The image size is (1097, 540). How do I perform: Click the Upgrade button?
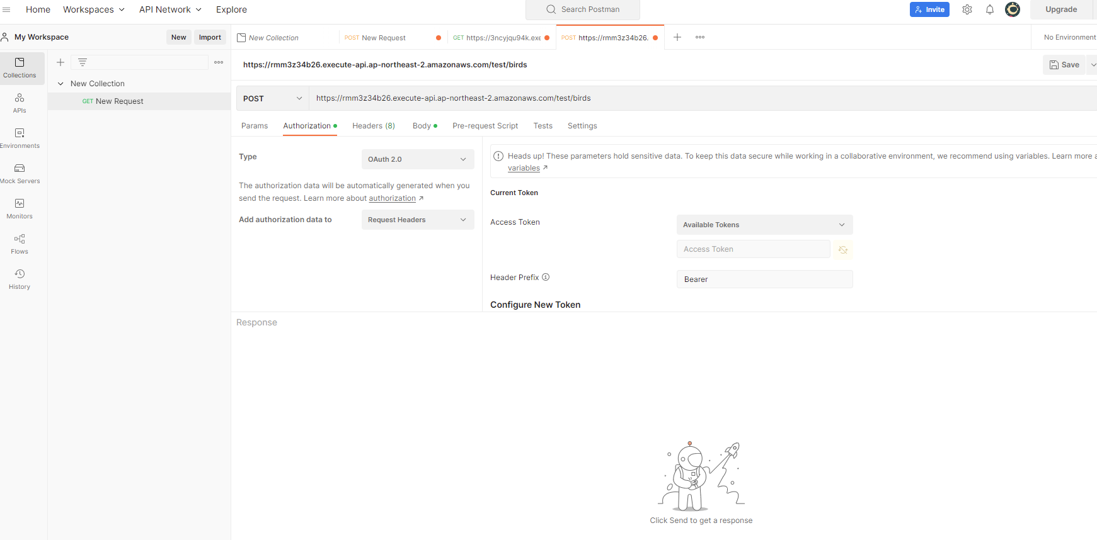point(1061,9)
